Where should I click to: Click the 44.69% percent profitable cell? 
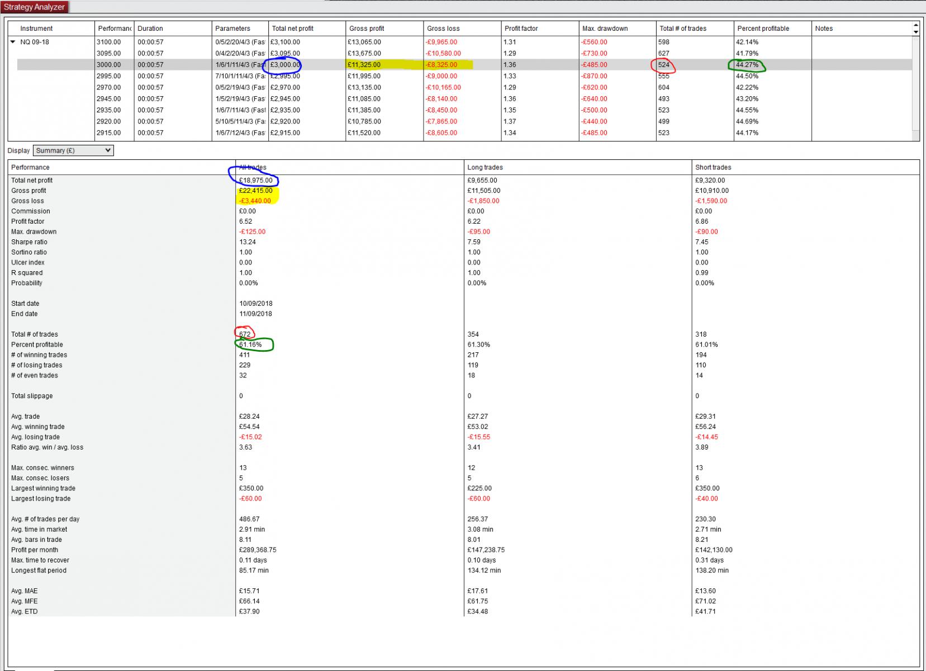click(x=747, y=121)
